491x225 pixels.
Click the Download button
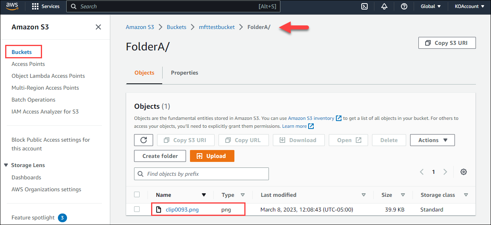[x=298, y=140]
